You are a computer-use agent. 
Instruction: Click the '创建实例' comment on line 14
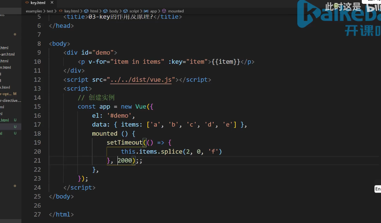pyautogui.click(x=101, y=98)
